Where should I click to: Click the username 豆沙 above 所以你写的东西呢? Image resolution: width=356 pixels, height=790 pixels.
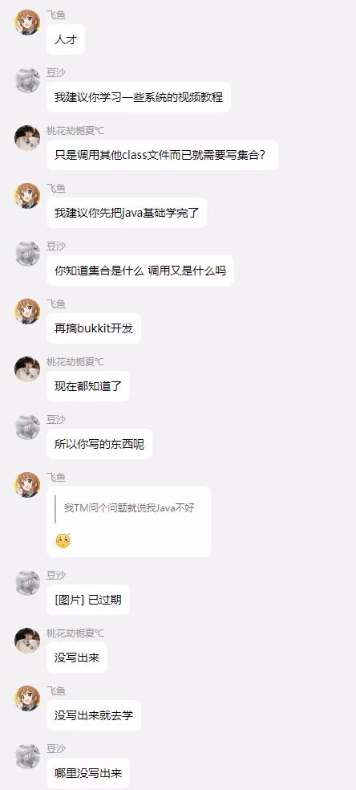click(56, 420)
